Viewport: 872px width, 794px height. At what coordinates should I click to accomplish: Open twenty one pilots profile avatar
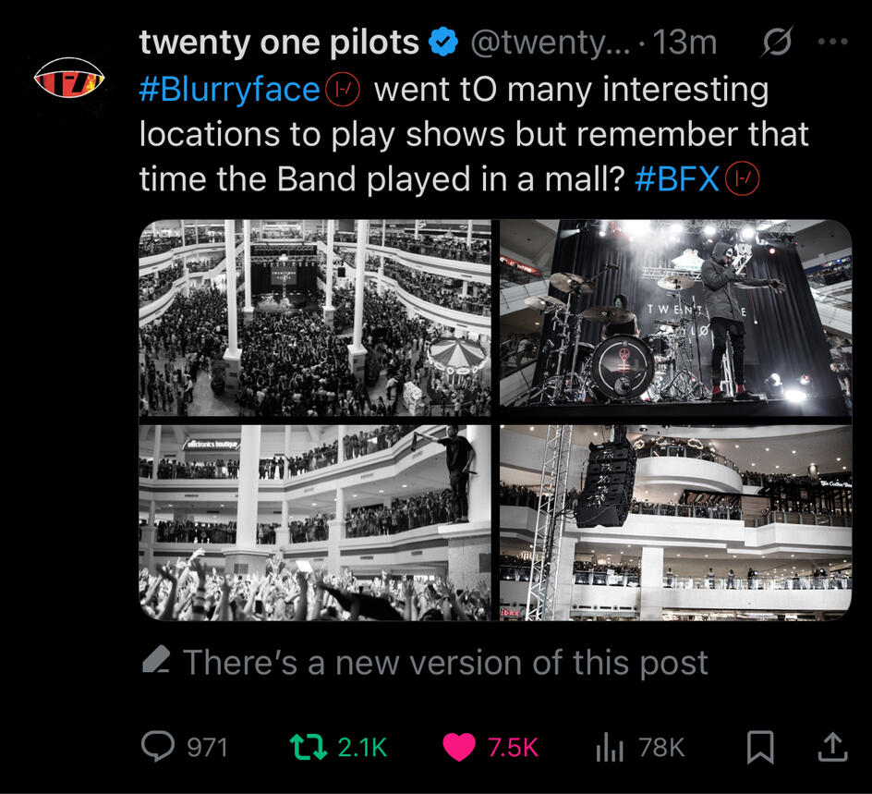pos(69,79)
